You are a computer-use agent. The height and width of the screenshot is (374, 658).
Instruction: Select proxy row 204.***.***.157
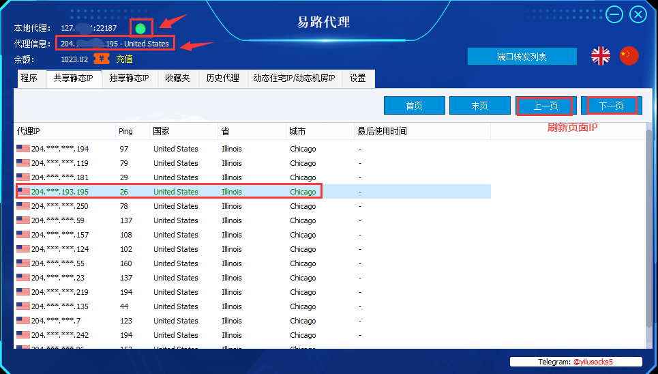pos(252,235)
